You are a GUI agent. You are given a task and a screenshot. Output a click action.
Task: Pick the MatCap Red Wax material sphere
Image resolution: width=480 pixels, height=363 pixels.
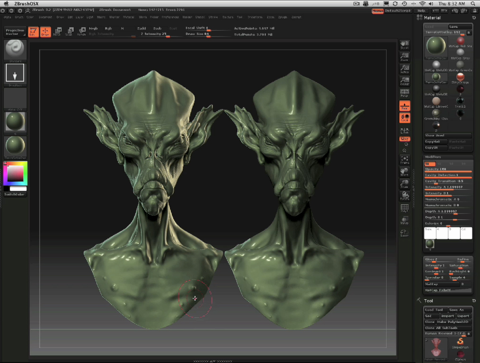(x=460, y=41)
